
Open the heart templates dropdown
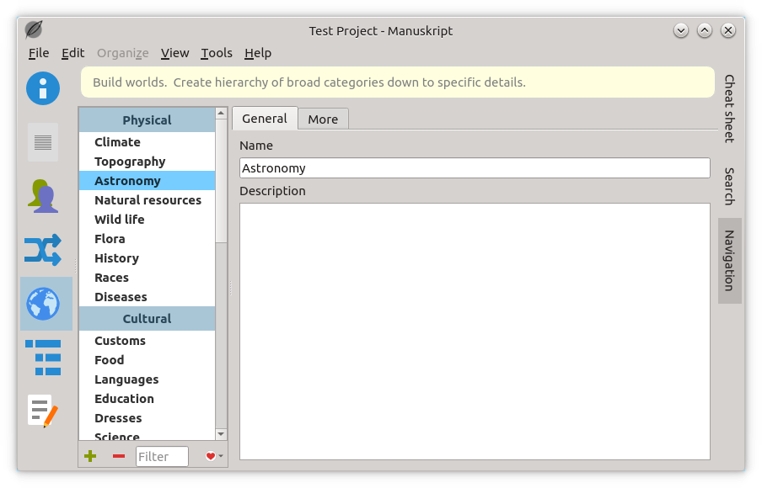click(x=214, y=456)
